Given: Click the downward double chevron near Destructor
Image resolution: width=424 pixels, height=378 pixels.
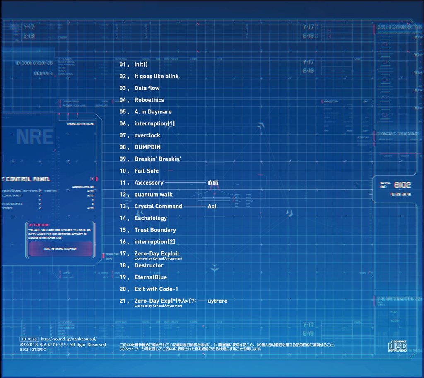Looking at the screenshot, I should coord(214,268).
